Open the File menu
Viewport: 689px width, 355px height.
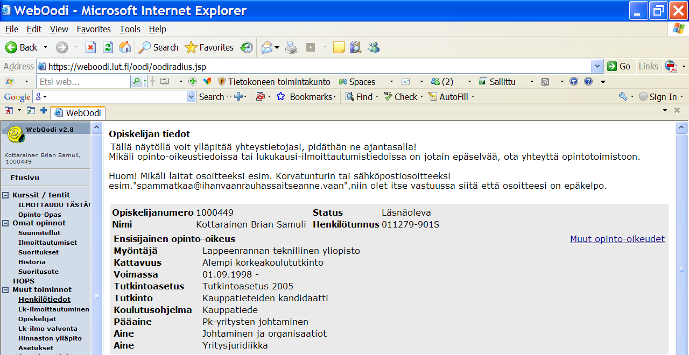pos(11,29)
